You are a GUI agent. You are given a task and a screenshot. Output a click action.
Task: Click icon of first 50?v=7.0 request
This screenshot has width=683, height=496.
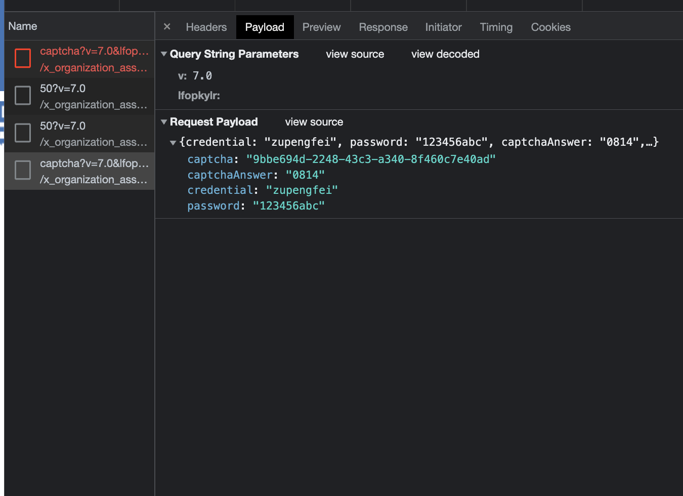pos(23,96)
